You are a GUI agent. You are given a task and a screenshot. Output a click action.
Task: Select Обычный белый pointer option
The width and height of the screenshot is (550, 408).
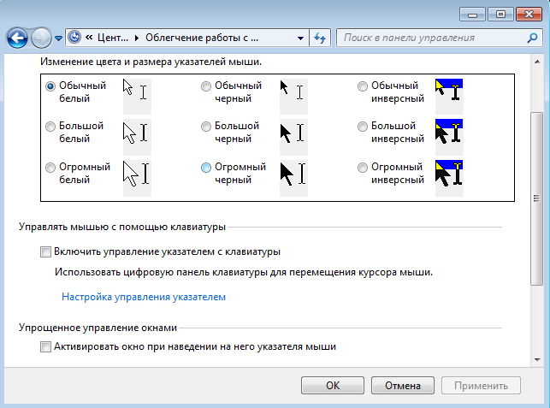click(x=50, y=86)
